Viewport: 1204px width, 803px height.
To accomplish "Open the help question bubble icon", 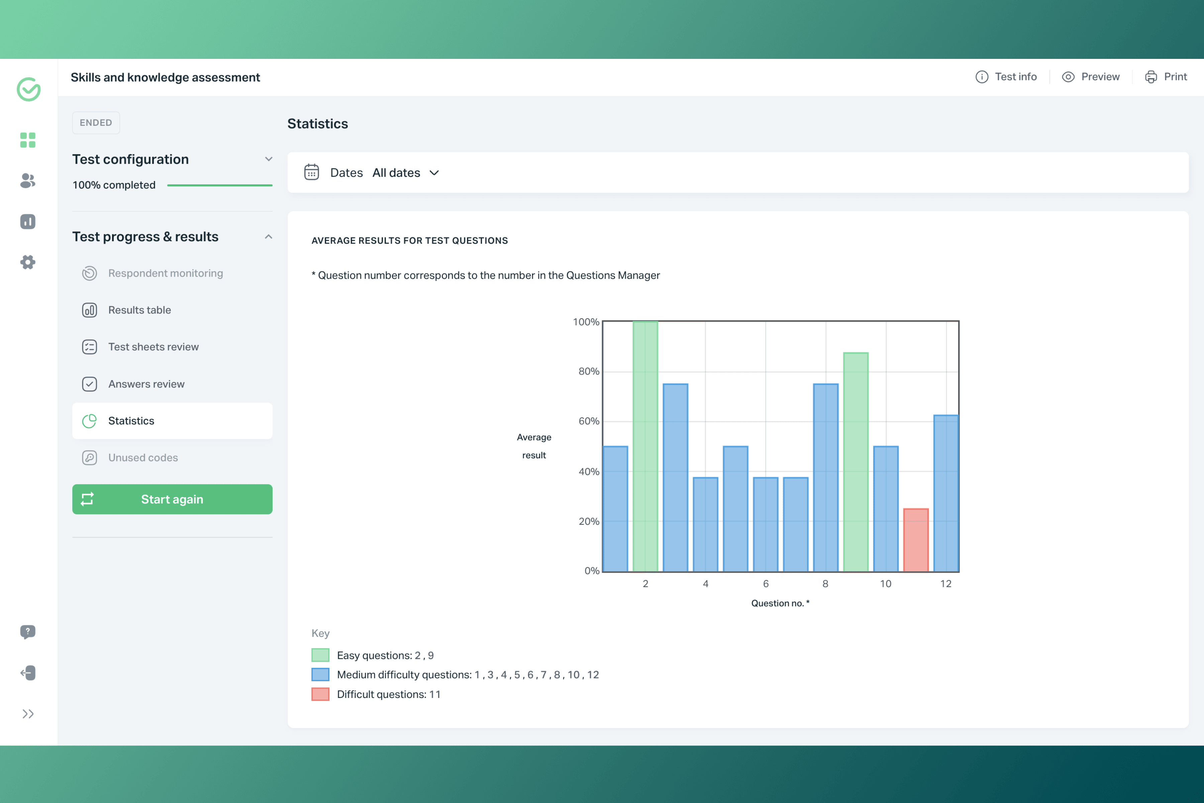I will pyautogui.click(x=28, y=631).
